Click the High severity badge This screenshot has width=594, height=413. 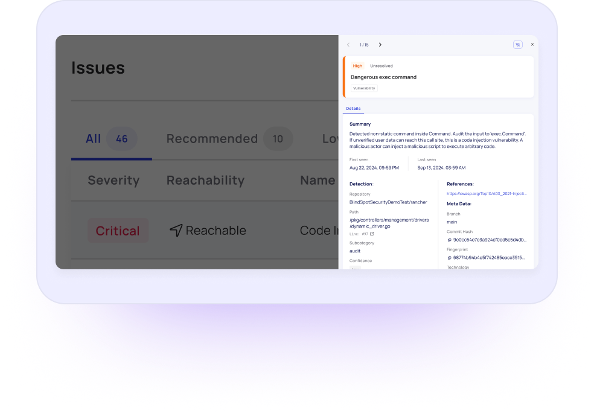(357, 66)
